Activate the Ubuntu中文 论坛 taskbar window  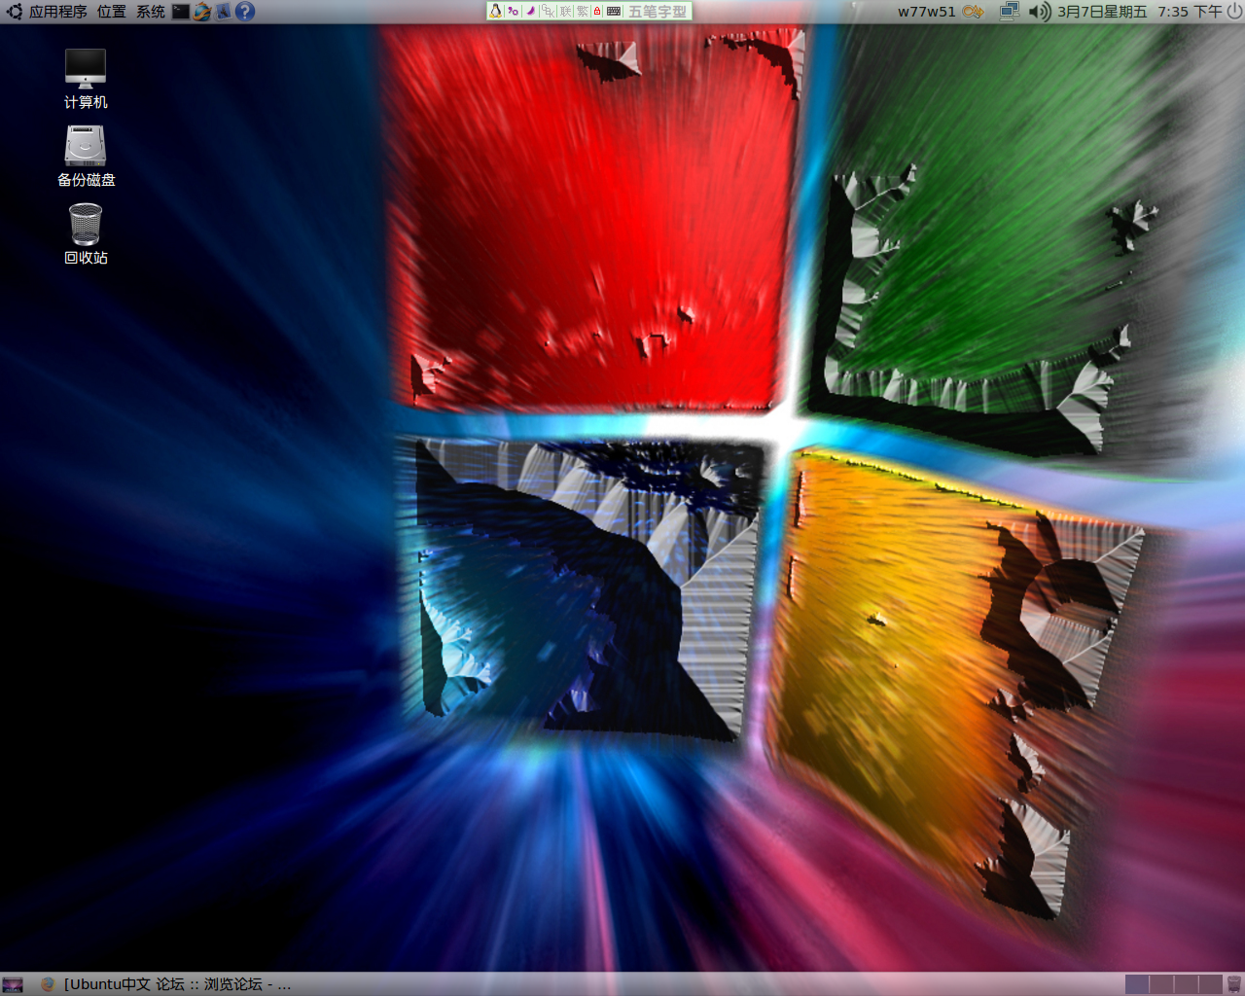[165, 984]
